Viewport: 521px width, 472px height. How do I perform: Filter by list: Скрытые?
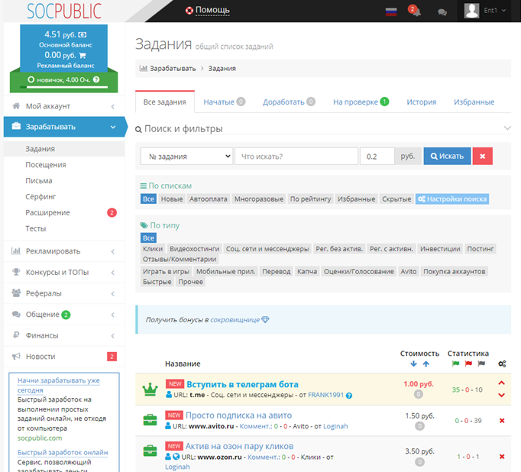click(396, 199)
